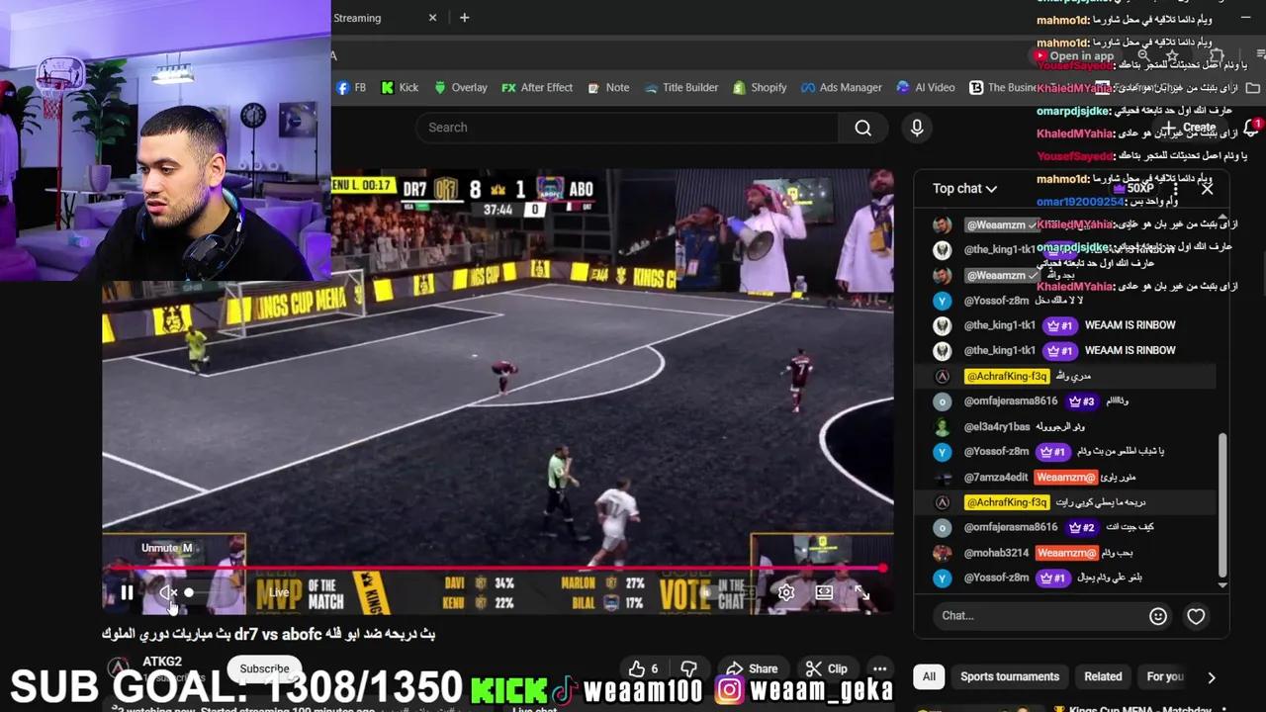Screen dimensions: 1266x712
Task: Like the video thumbs-up button
Action: tap(644, 668)
